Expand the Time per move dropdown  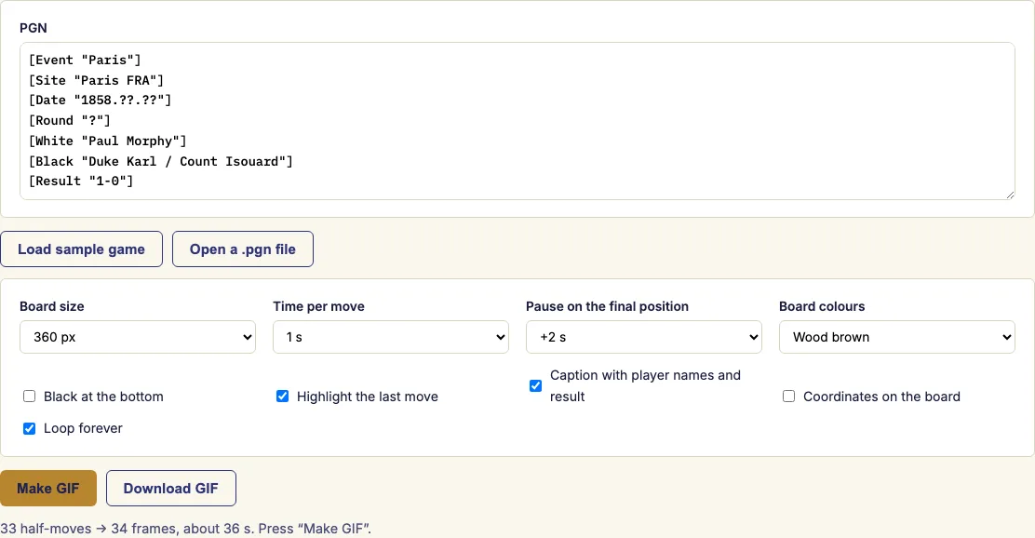[x=391, y=337]
